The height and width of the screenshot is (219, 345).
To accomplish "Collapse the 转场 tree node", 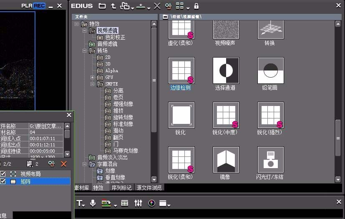I will [x=85, y=50].
